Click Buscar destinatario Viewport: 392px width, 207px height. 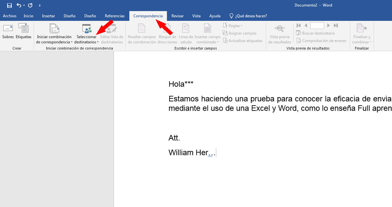click(x=315, y=33)
